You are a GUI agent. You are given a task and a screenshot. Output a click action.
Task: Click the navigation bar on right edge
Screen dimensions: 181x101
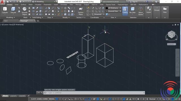(x=178, y=62)
